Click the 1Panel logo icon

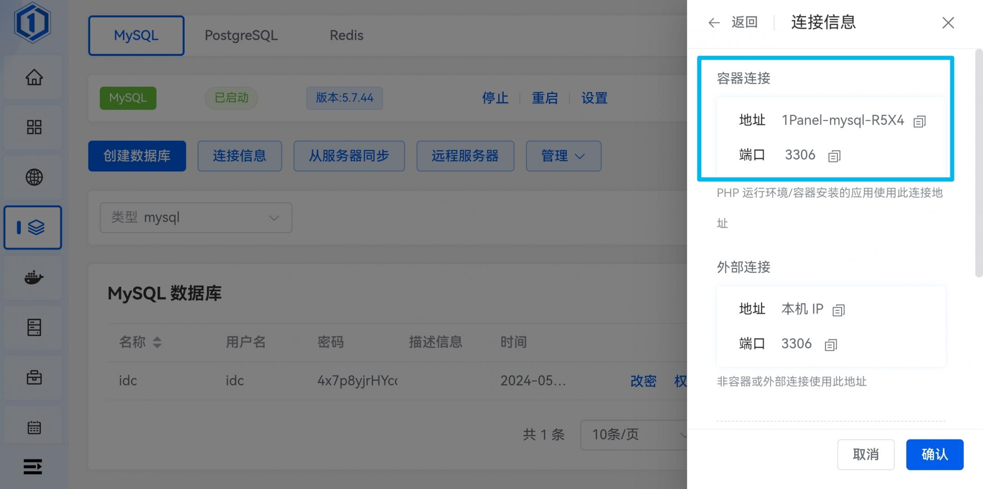tap(32, 22)
